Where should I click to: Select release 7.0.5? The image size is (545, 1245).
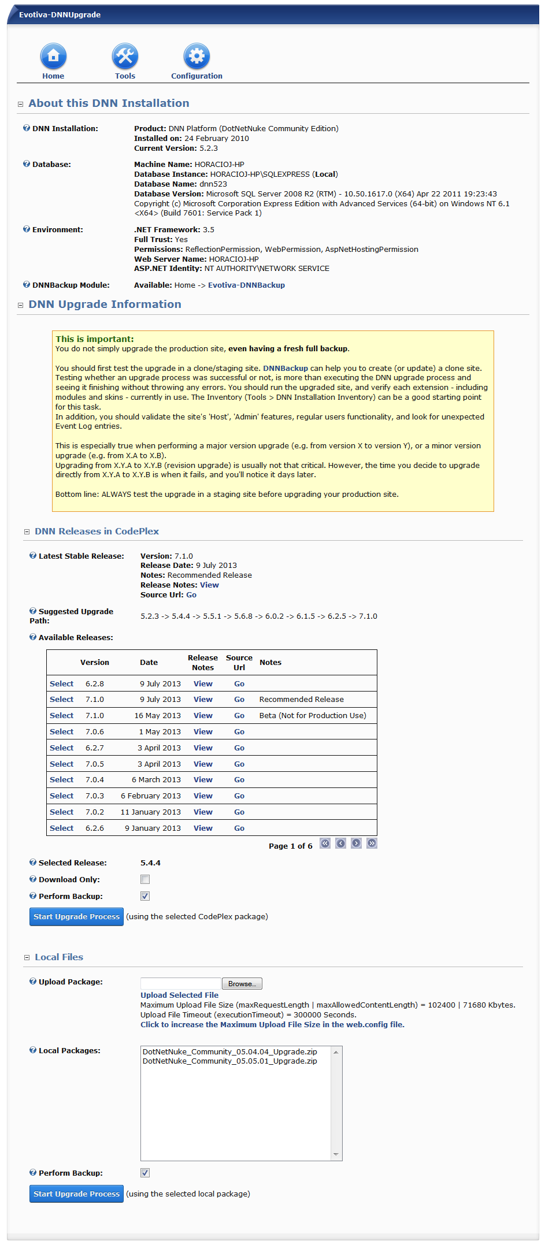[61, 764]
